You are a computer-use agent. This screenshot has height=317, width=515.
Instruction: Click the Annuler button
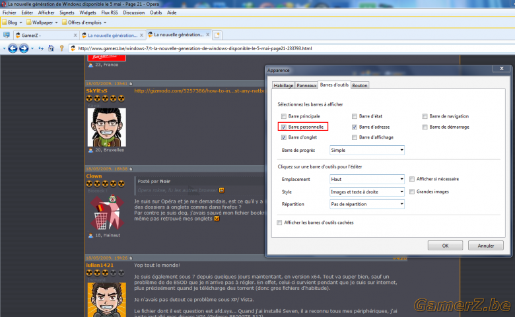[486, 246]
